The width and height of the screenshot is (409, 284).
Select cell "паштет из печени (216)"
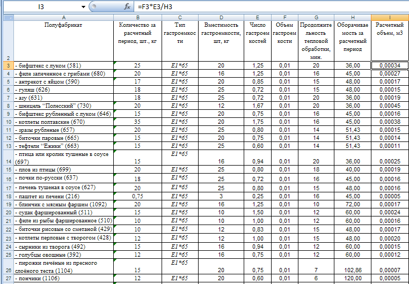point(64,197)
